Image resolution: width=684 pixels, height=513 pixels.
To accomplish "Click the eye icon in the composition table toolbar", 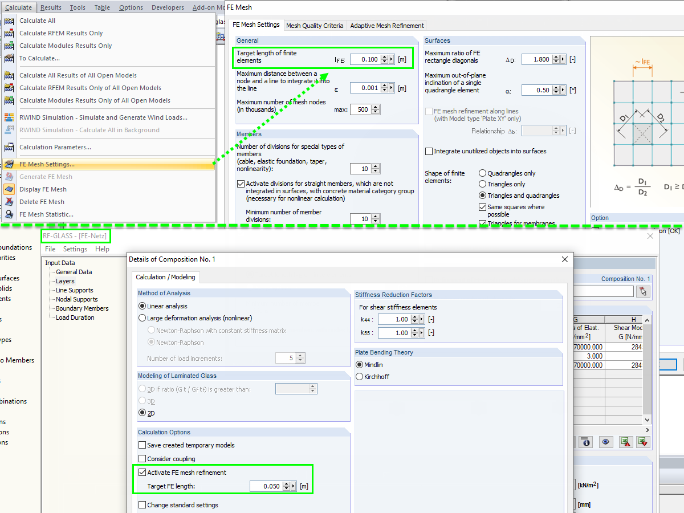I will click(x=606, y=442).
